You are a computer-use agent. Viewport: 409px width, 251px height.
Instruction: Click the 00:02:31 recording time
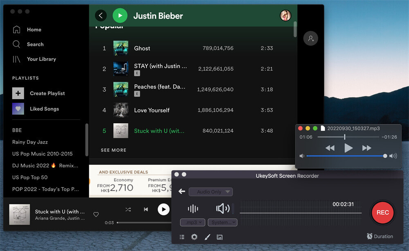[343, 204]
